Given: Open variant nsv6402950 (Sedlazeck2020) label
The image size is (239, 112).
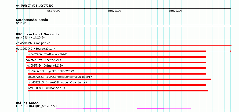Looking at the screenshot, I should point(46,54).
